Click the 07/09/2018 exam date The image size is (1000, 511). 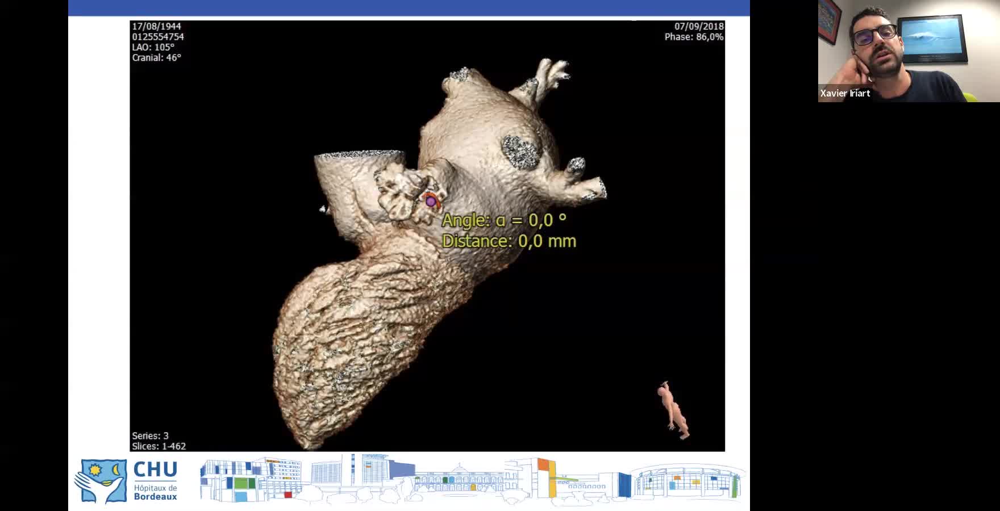(x=698, y=26)
